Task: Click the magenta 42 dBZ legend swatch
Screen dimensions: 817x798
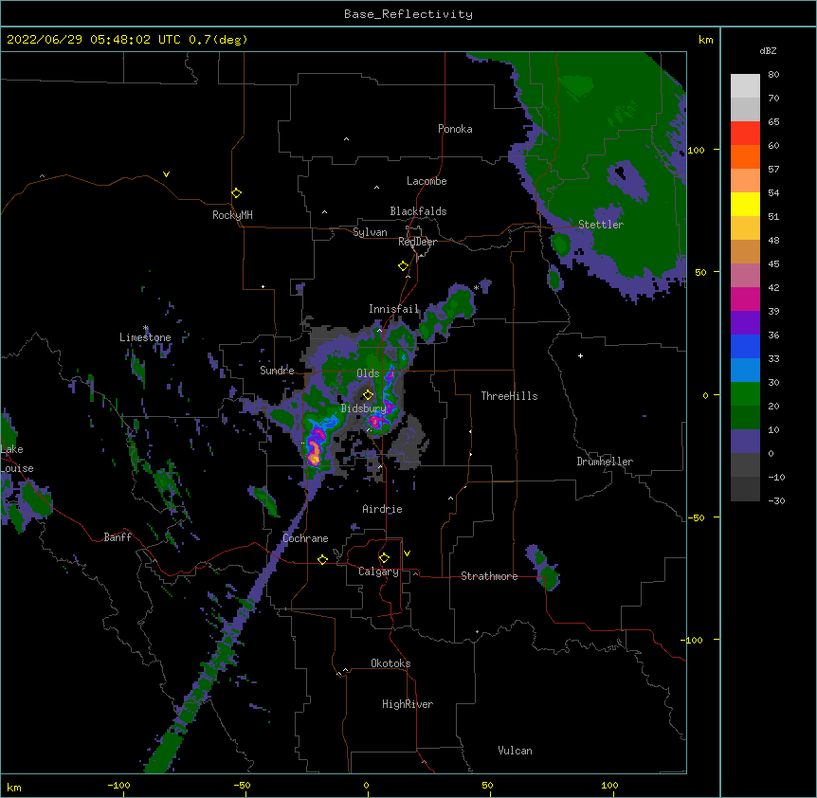Action: [745, 299]
